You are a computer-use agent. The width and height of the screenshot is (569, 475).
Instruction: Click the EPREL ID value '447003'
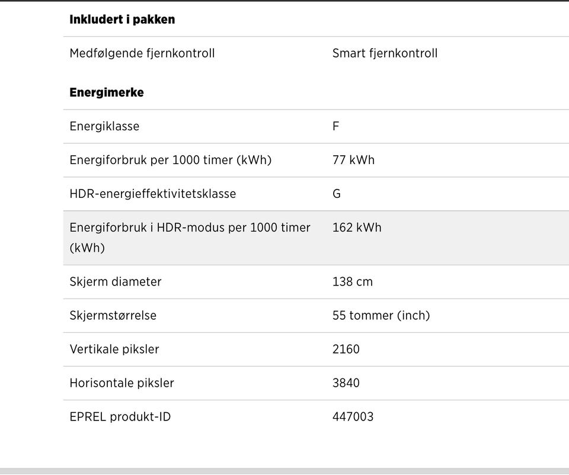(353, 416)
